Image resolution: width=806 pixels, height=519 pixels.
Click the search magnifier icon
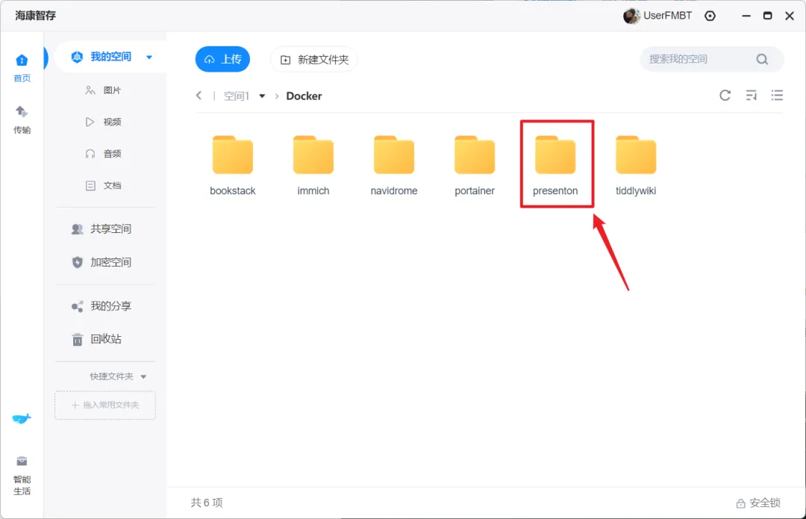pos(762,60)
